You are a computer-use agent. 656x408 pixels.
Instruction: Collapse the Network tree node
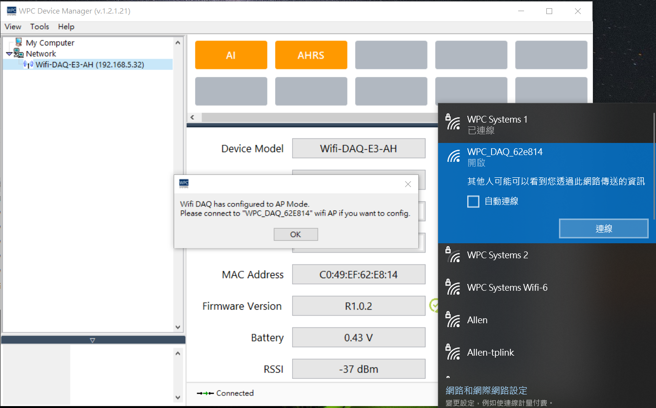(x=9, y=54)
